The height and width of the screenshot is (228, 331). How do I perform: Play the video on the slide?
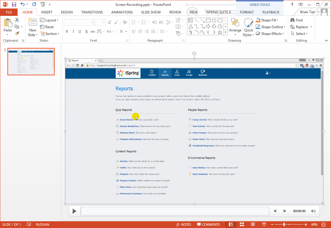[74, 211]
